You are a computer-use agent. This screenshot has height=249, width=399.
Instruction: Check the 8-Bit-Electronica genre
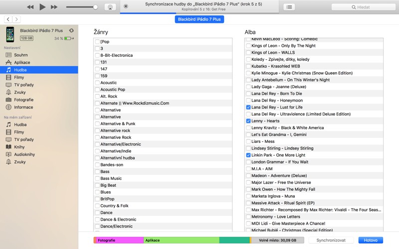[97, 55]
